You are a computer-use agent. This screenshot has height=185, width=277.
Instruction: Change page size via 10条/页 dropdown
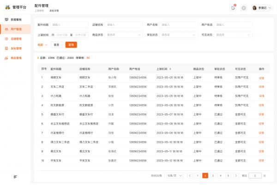click(x=173, y=176)
